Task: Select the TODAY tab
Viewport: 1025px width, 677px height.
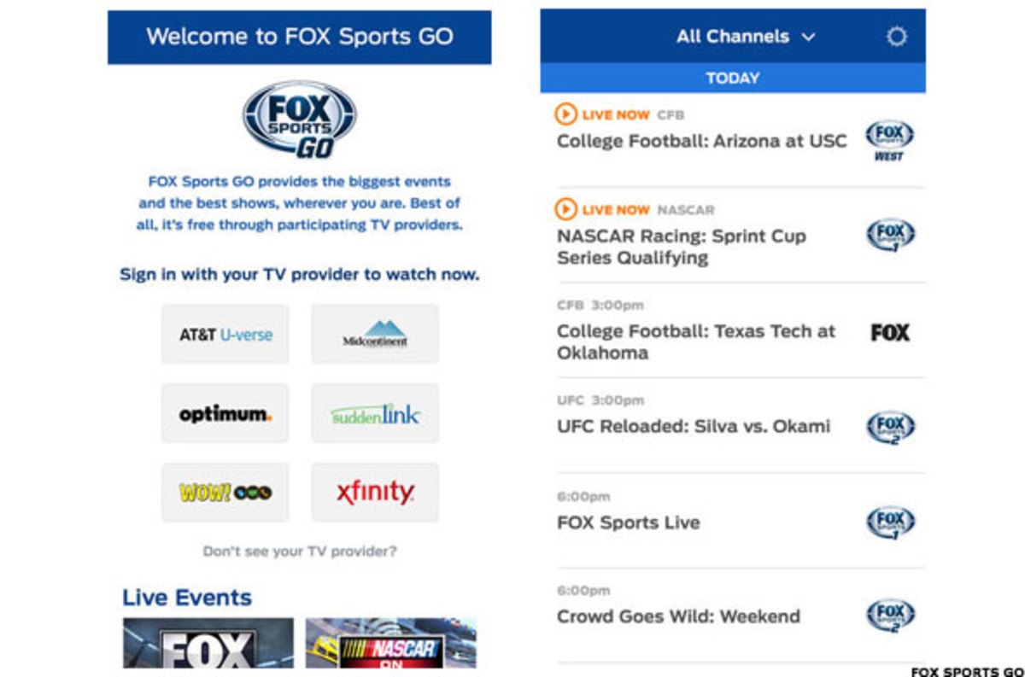Action: tap(732, 78)
